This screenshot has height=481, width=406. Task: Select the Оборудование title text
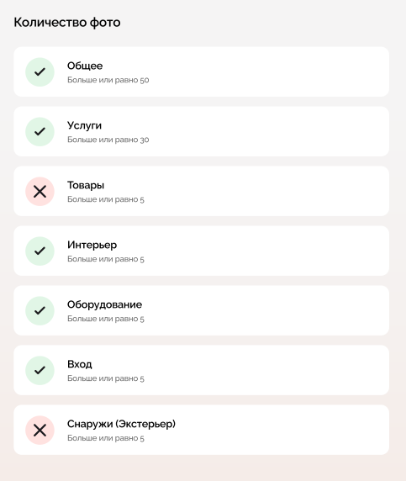(x=104, y=304)
